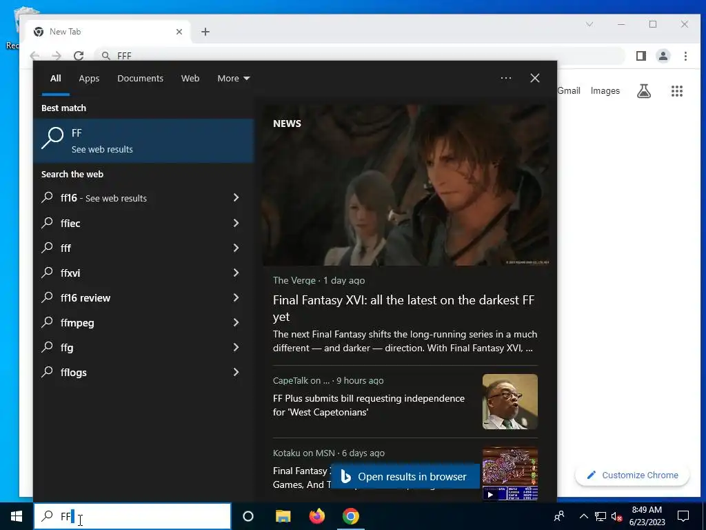Screen dimensions: 706x530
Task: Expand the ff16 suggestion arrow
Action: click(236, 197)
